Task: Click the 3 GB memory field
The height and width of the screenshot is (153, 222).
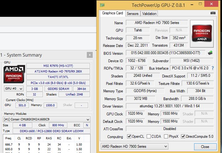Action: (34, 89)
